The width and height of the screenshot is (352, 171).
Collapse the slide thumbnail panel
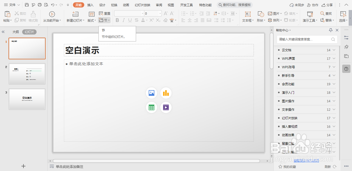point(3,32)
